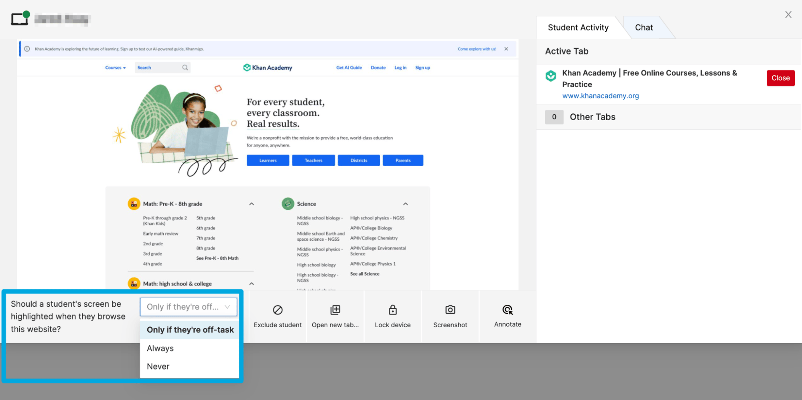802x400 pixels.
Task: Collapse the Math Pre-K - 8th grade section
Action: point(252,204)
